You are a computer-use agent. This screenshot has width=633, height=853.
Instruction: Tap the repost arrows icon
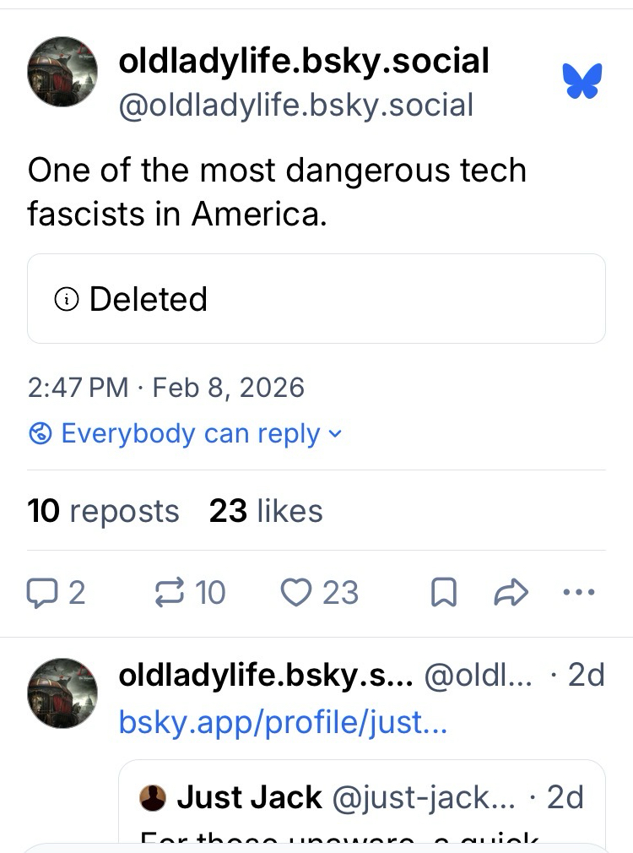[170, 593]
